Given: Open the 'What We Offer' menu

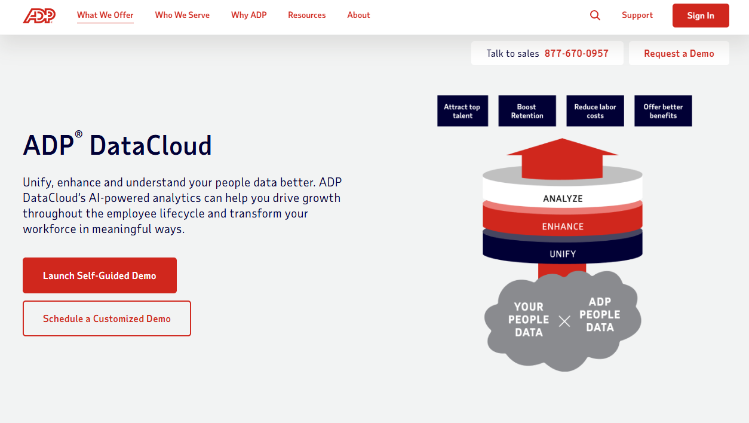Looking at the screenshot, I should (105, 15).
